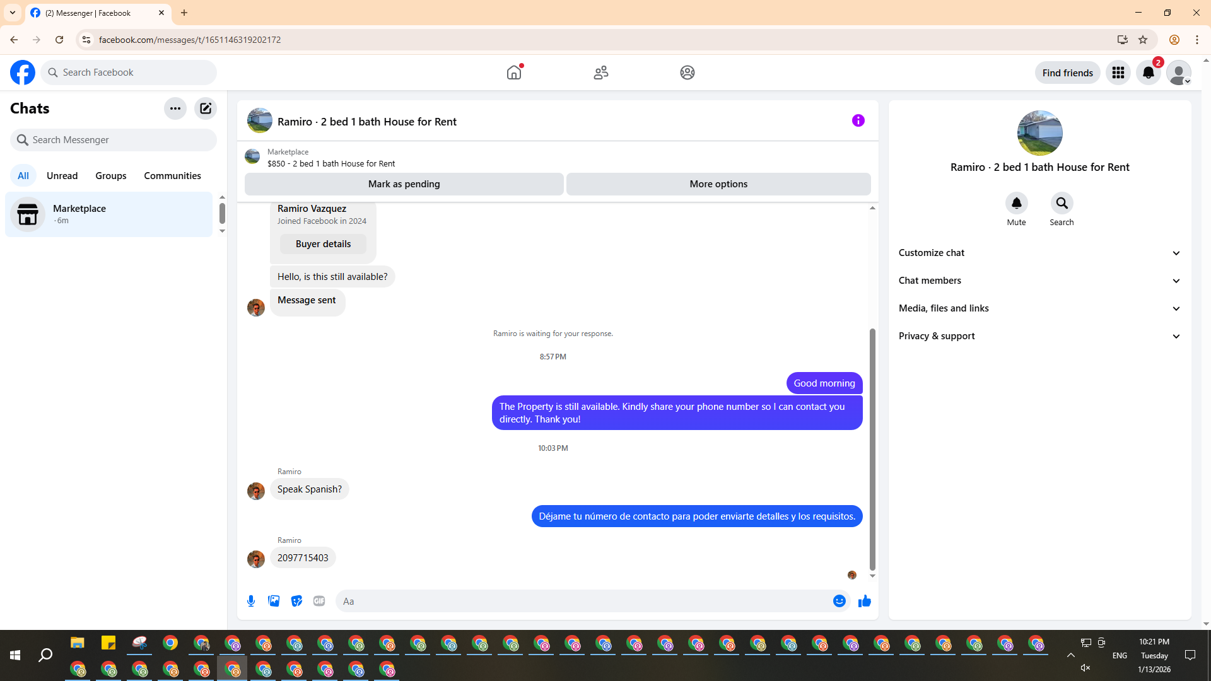Open the sticker picker icon
Image resolution: width=1211 pixels, height=681 pixels.
point(296,601)
